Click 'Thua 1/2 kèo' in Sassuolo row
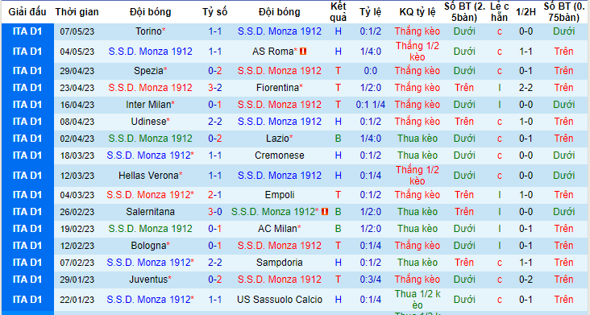The width and height of the screenshot is (590, 315). click(418, 299)
